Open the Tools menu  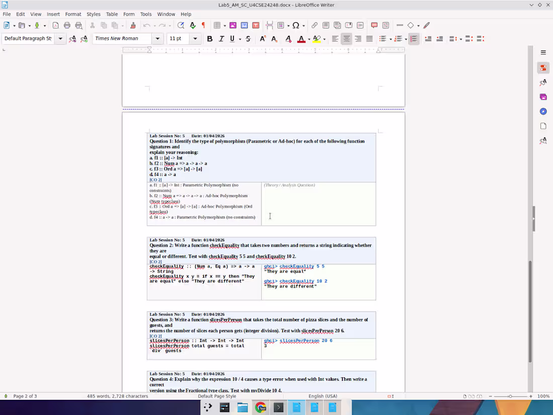[146, 14]
